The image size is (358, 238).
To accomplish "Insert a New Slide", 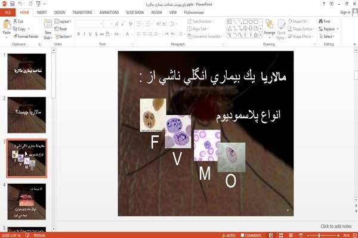I will point(48,29).
